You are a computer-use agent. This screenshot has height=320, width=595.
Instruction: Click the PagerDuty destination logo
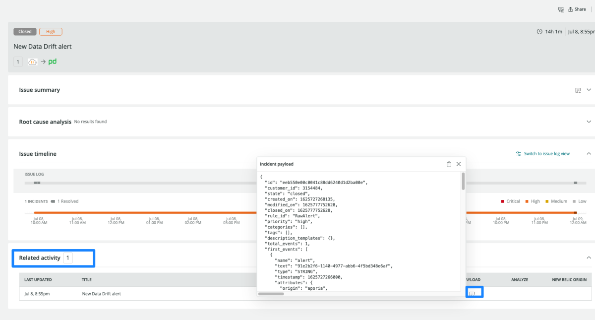tap(52, 62)
